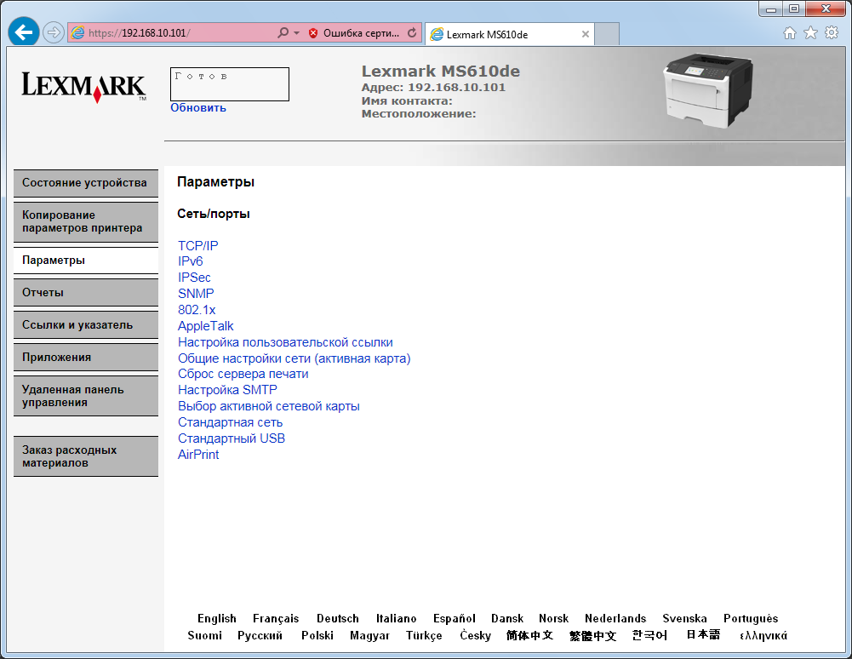Switch language to Français
Image resolution: width=852 pixels, height=659 pixels.
tap(276, 619)
